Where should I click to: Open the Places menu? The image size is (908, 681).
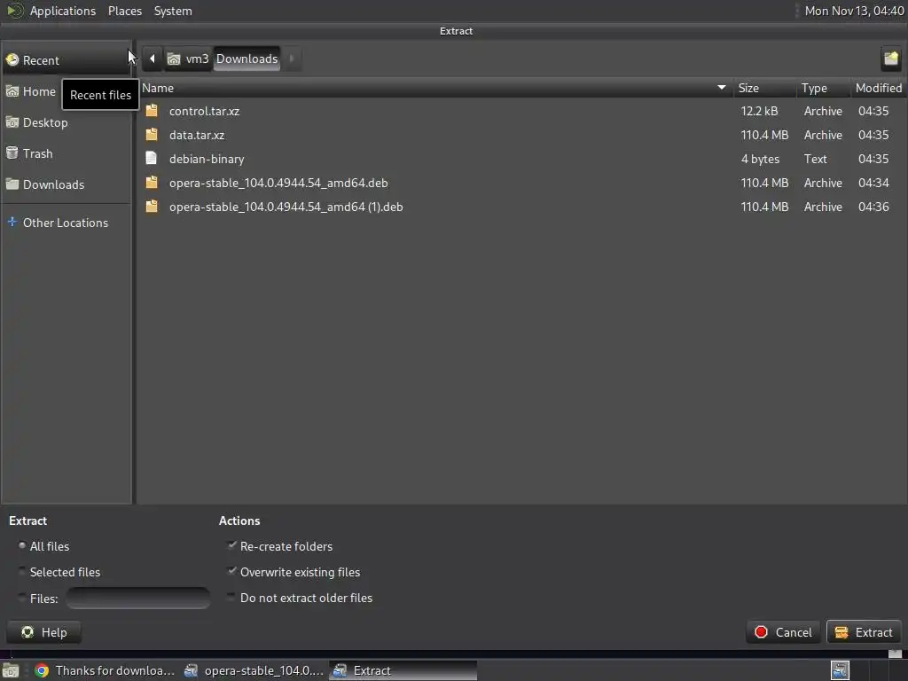(124, 11)
